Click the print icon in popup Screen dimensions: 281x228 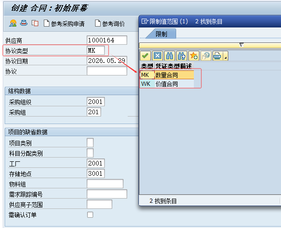tap(217, 56)
